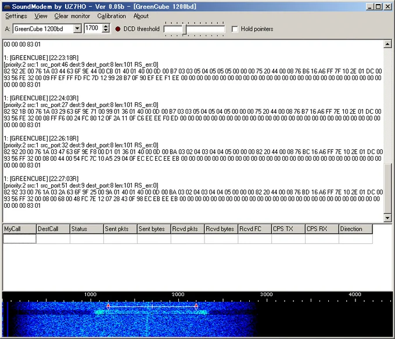Decrease frequency with the spinner down arrow
Screen dimensions: 395x339
tap(106, 30)
